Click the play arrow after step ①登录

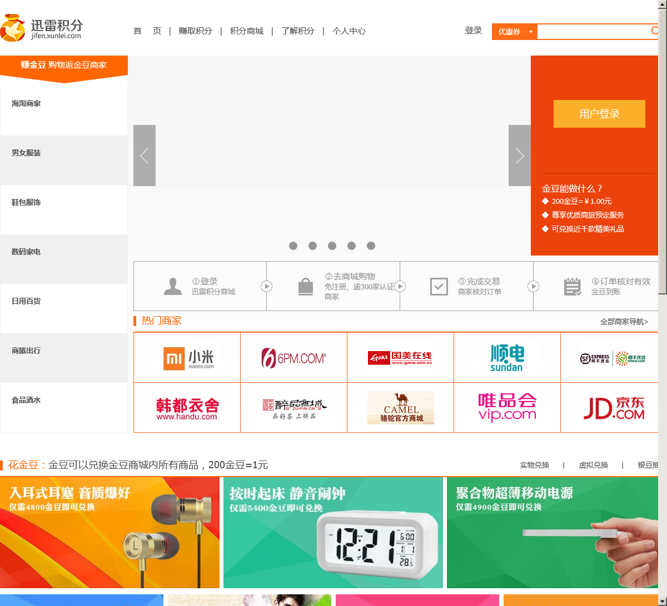(x=266, y=287)
